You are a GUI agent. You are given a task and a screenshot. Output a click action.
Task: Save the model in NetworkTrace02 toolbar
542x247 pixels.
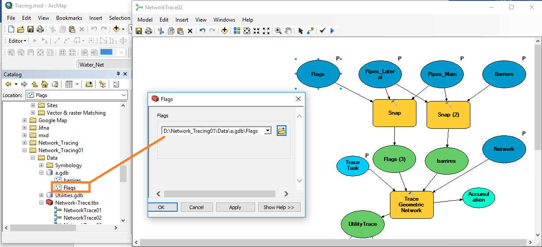[139, 31]
